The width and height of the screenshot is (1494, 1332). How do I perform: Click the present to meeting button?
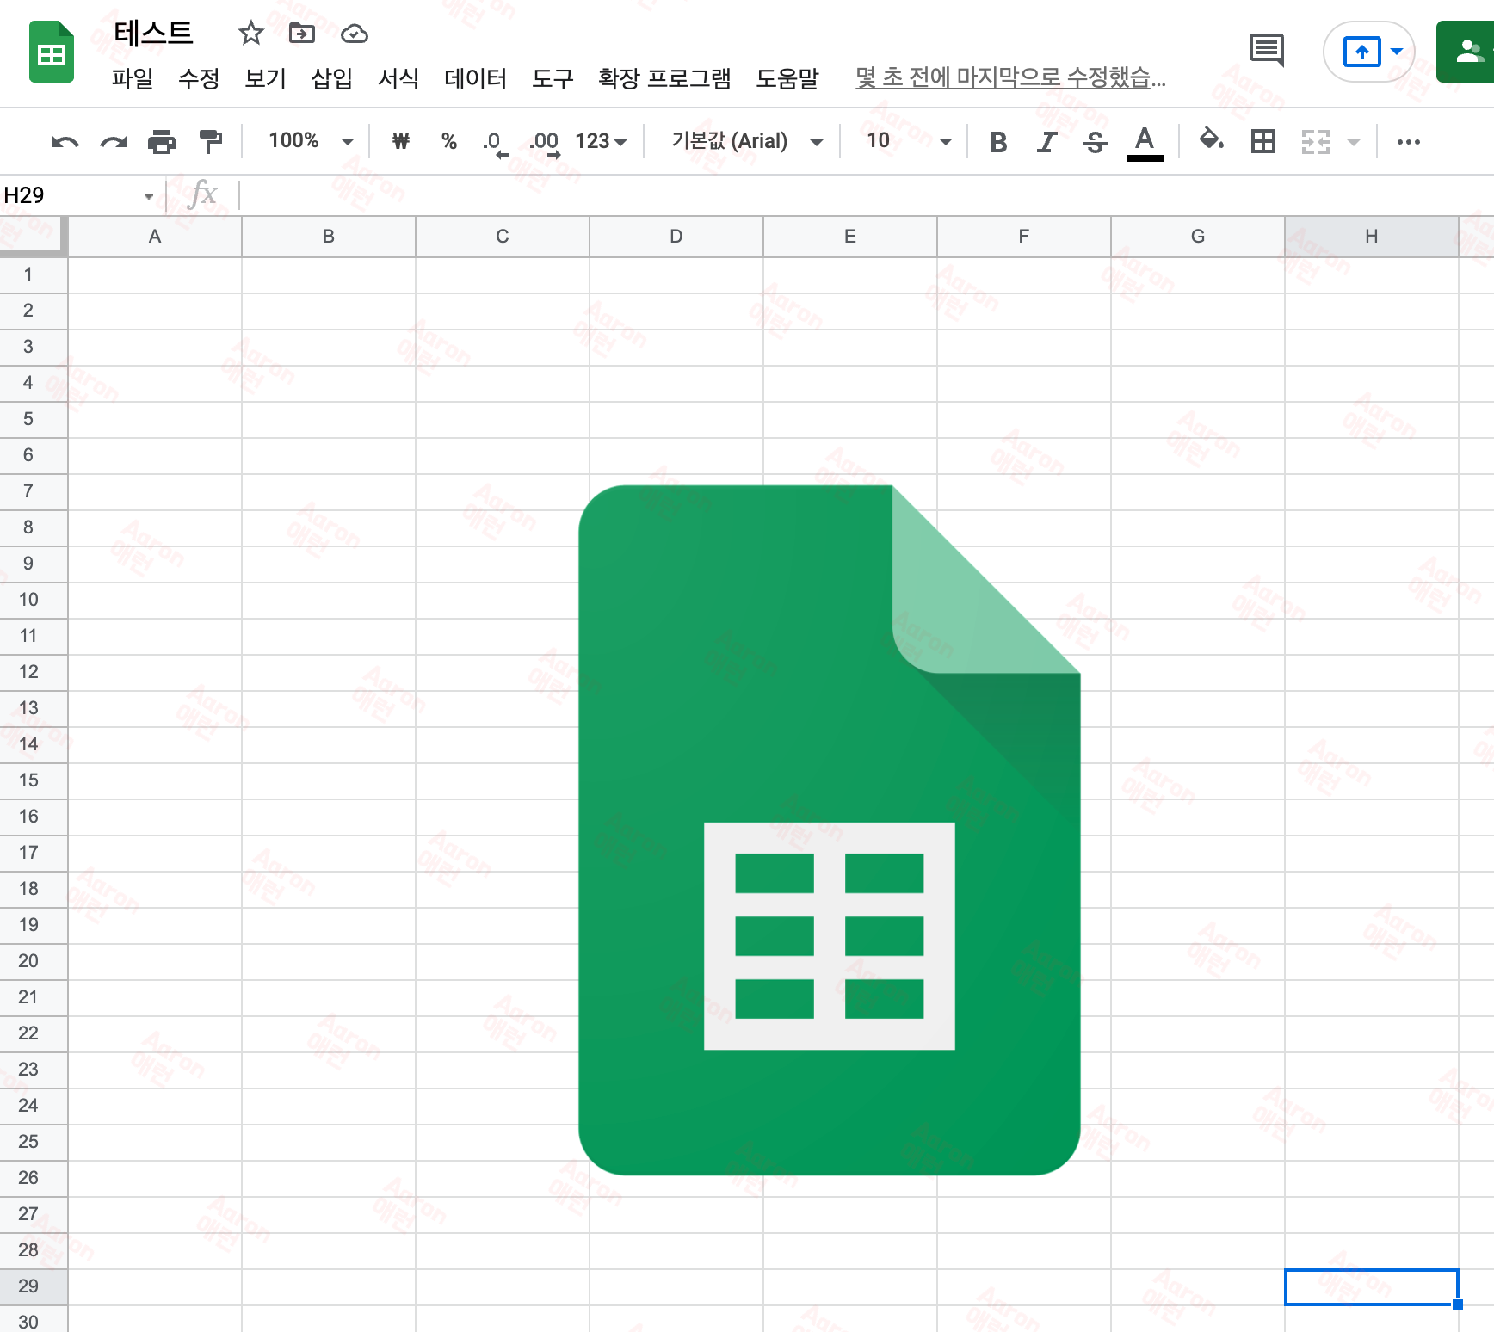click(x=1362, y=52)
